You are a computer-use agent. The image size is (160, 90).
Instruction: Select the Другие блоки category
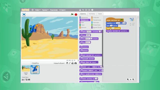97,27
